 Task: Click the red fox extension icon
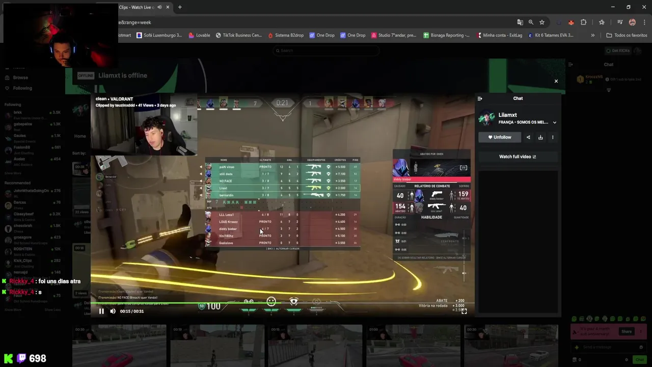(571, 22)
